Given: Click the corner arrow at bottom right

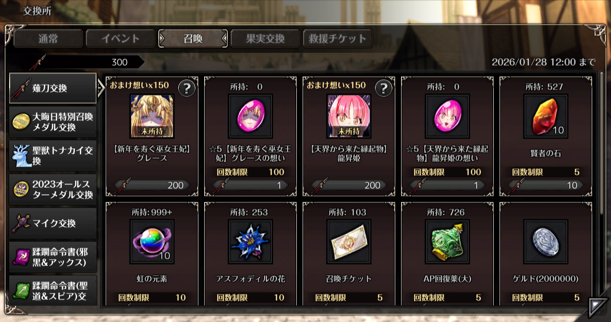Looking at the screenshot, I should click(x=597, y=307).
